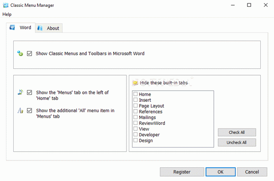Check the Developer checkbox
This screenshot has height=181, width=274.
tap(136, 134)
